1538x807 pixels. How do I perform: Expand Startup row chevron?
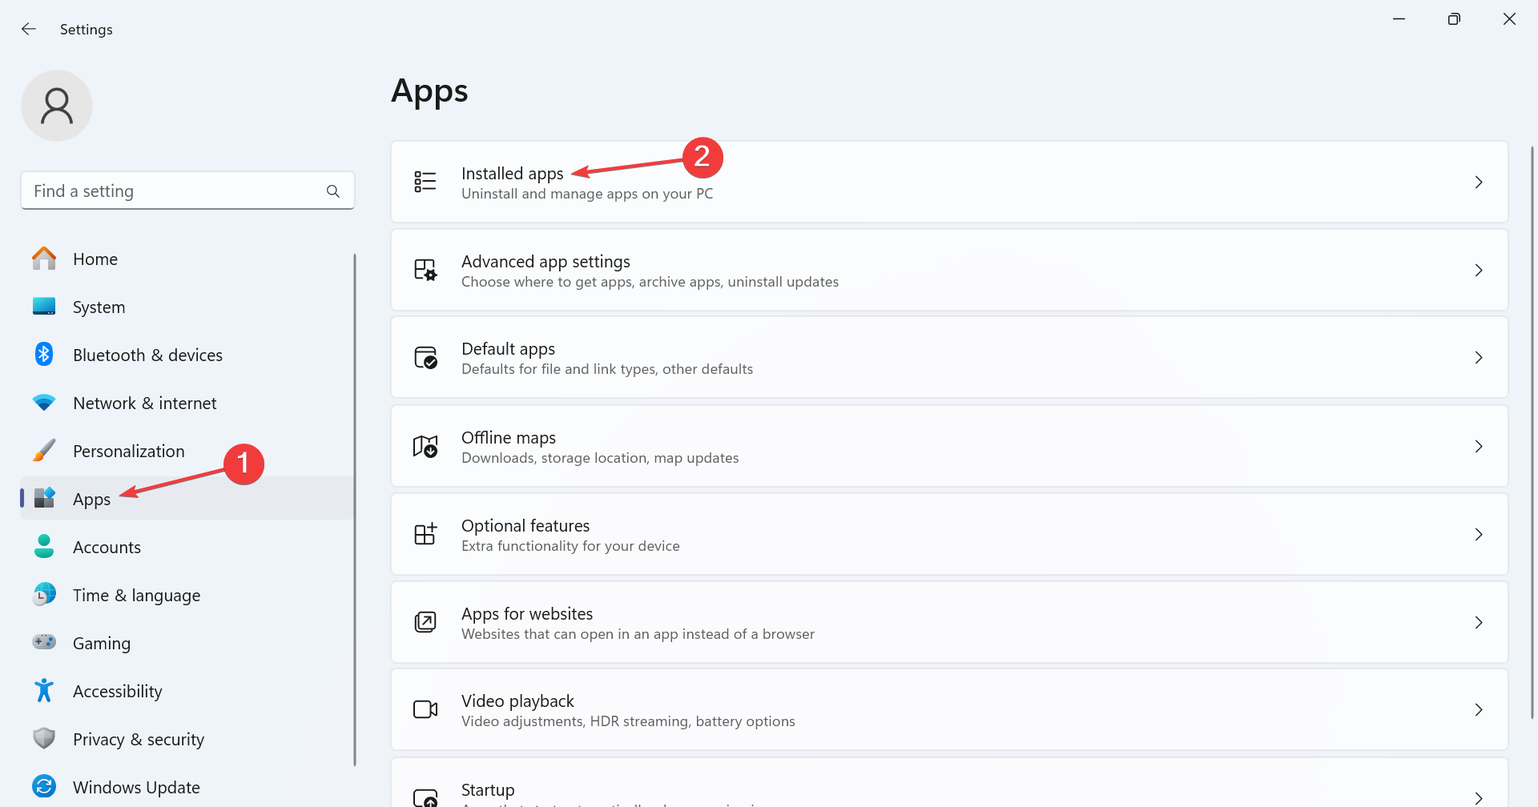click(x=1479, y=797)
